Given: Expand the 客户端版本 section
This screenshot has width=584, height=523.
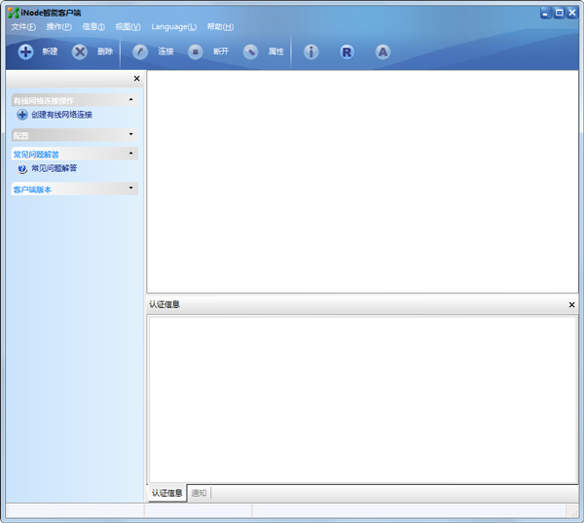Looking at the screenshot, I should (x=130, y=188).
